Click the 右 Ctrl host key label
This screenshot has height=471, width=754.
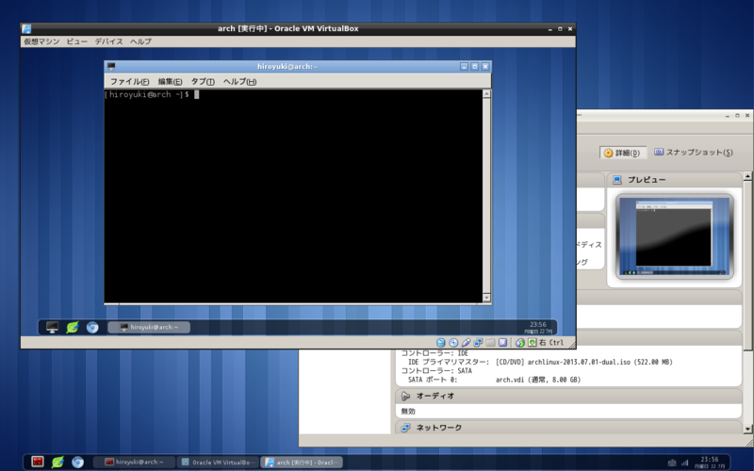point(551,343)
